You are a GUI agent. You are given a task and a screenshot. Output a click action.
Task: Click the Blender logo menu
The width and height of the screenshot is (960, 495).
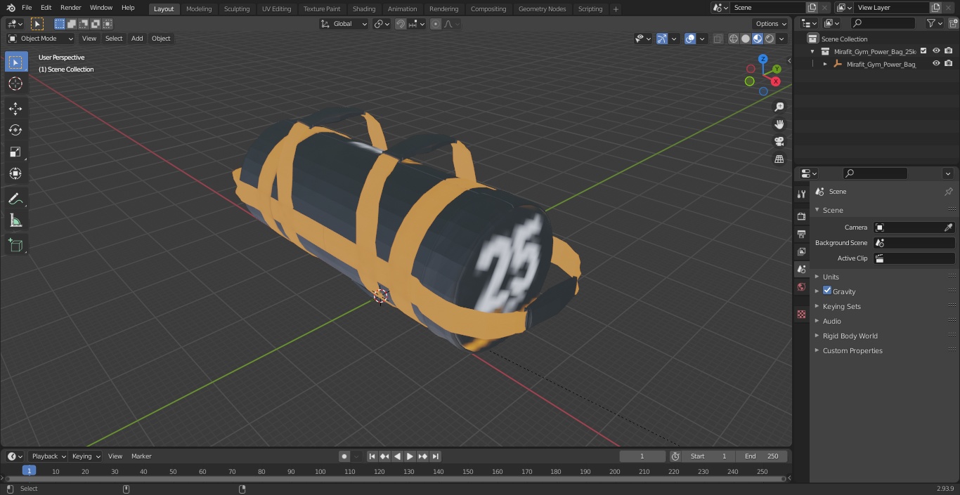(11, 8)
